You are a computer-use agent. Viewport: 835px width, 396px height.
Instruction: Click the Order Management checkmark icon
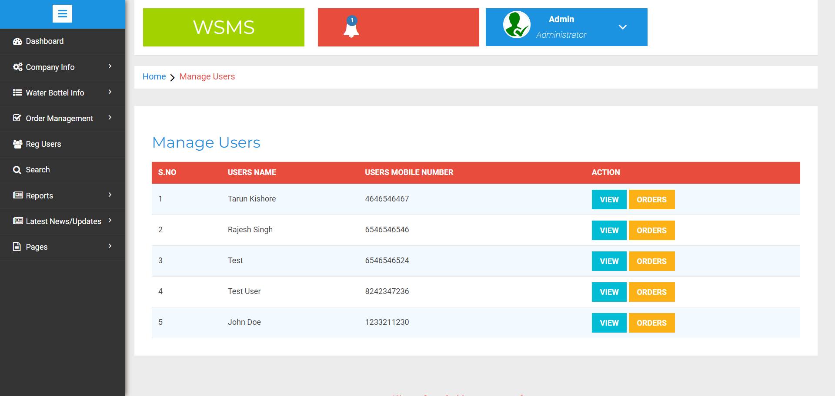17,118
